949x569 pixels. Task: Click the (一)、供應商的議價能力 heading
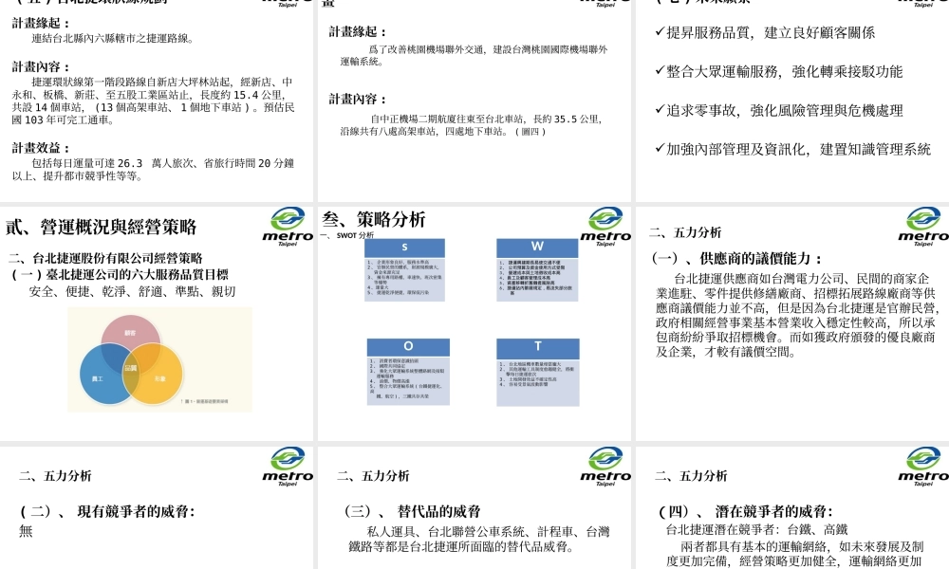click(736, 259)
